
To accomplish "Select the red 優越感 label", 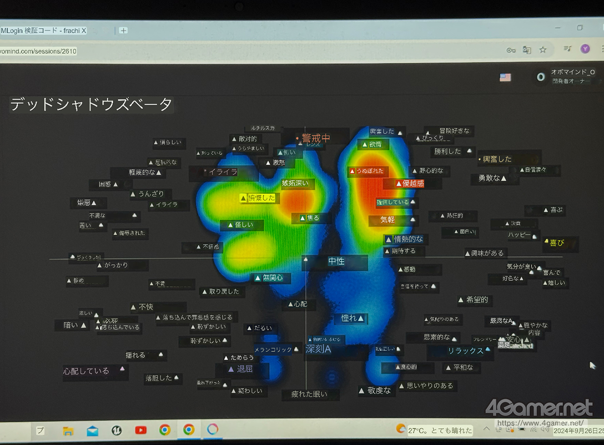I will tap(410, 184).
